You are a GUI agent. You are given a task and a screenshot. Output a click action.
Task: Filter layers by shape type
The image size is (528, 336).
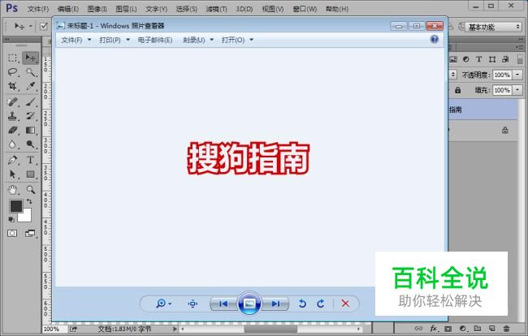[x=492, y=59]
